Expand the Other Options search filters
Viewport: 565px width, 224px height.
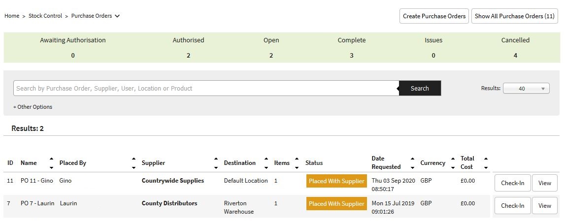(33, 107)
